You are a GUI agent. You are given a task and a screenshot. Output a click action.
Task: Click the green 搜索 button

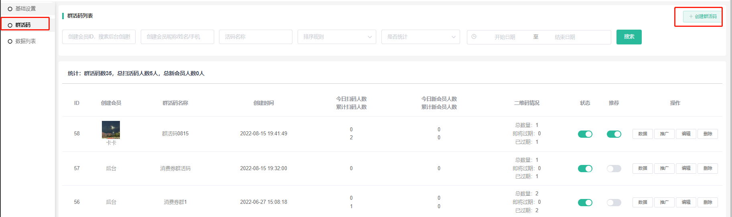[x=629, y=37]
